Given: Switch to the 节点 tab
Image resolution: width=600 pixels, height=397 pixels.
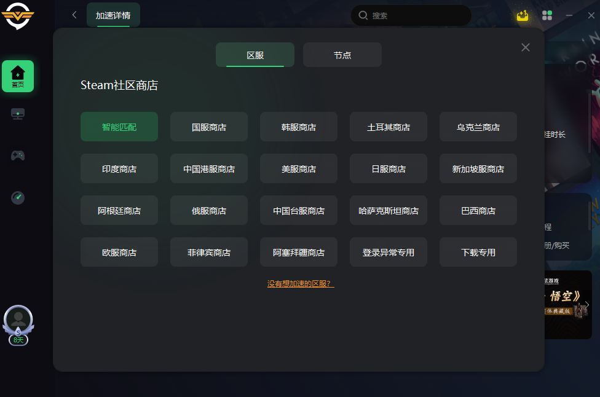Looking at the screenshot, I should tap(342, 55).
